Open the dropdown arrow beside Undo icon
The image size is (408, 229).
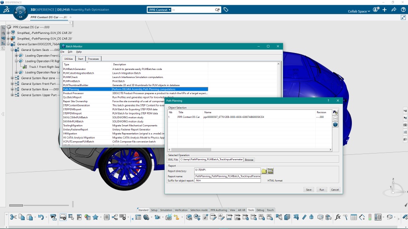(46, 217)
